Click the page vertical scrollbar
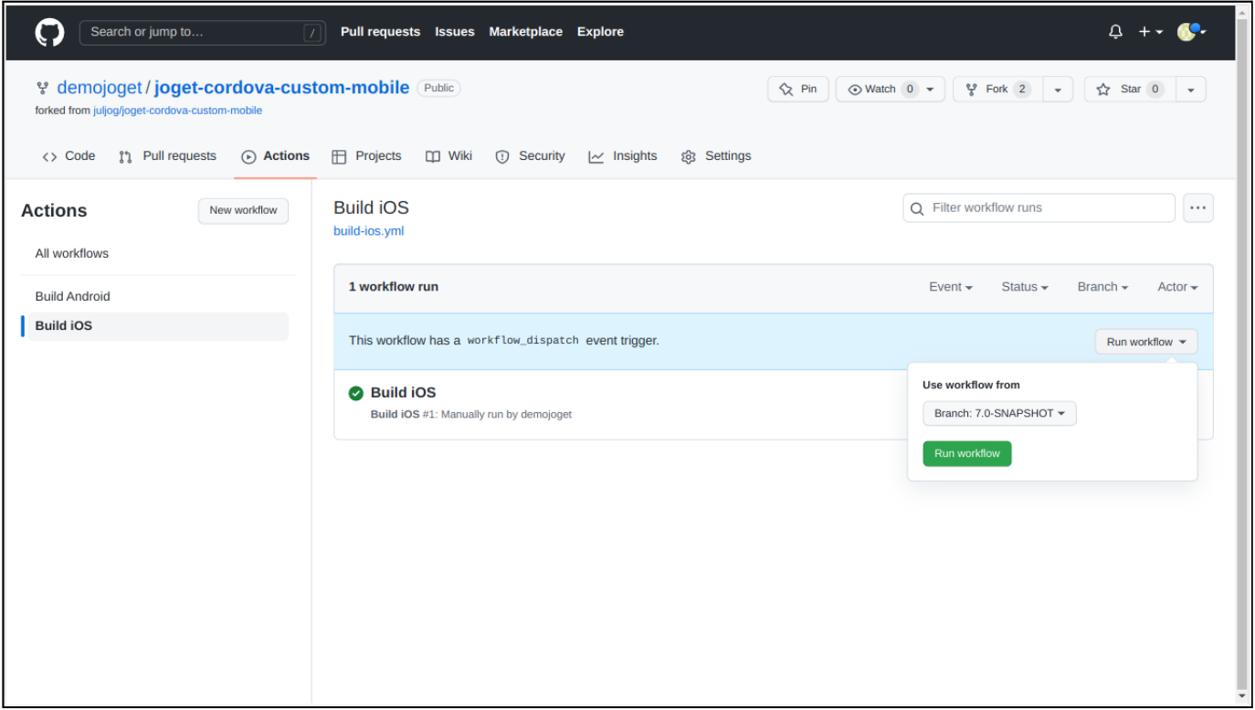Image resolution: width=1255 pixels, height=710 pixels. pyautogui.click(x=1241, y=355)
